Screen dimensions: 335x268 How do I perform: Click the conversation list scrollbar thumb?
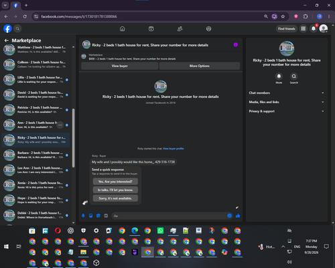(x=73, y=138)
